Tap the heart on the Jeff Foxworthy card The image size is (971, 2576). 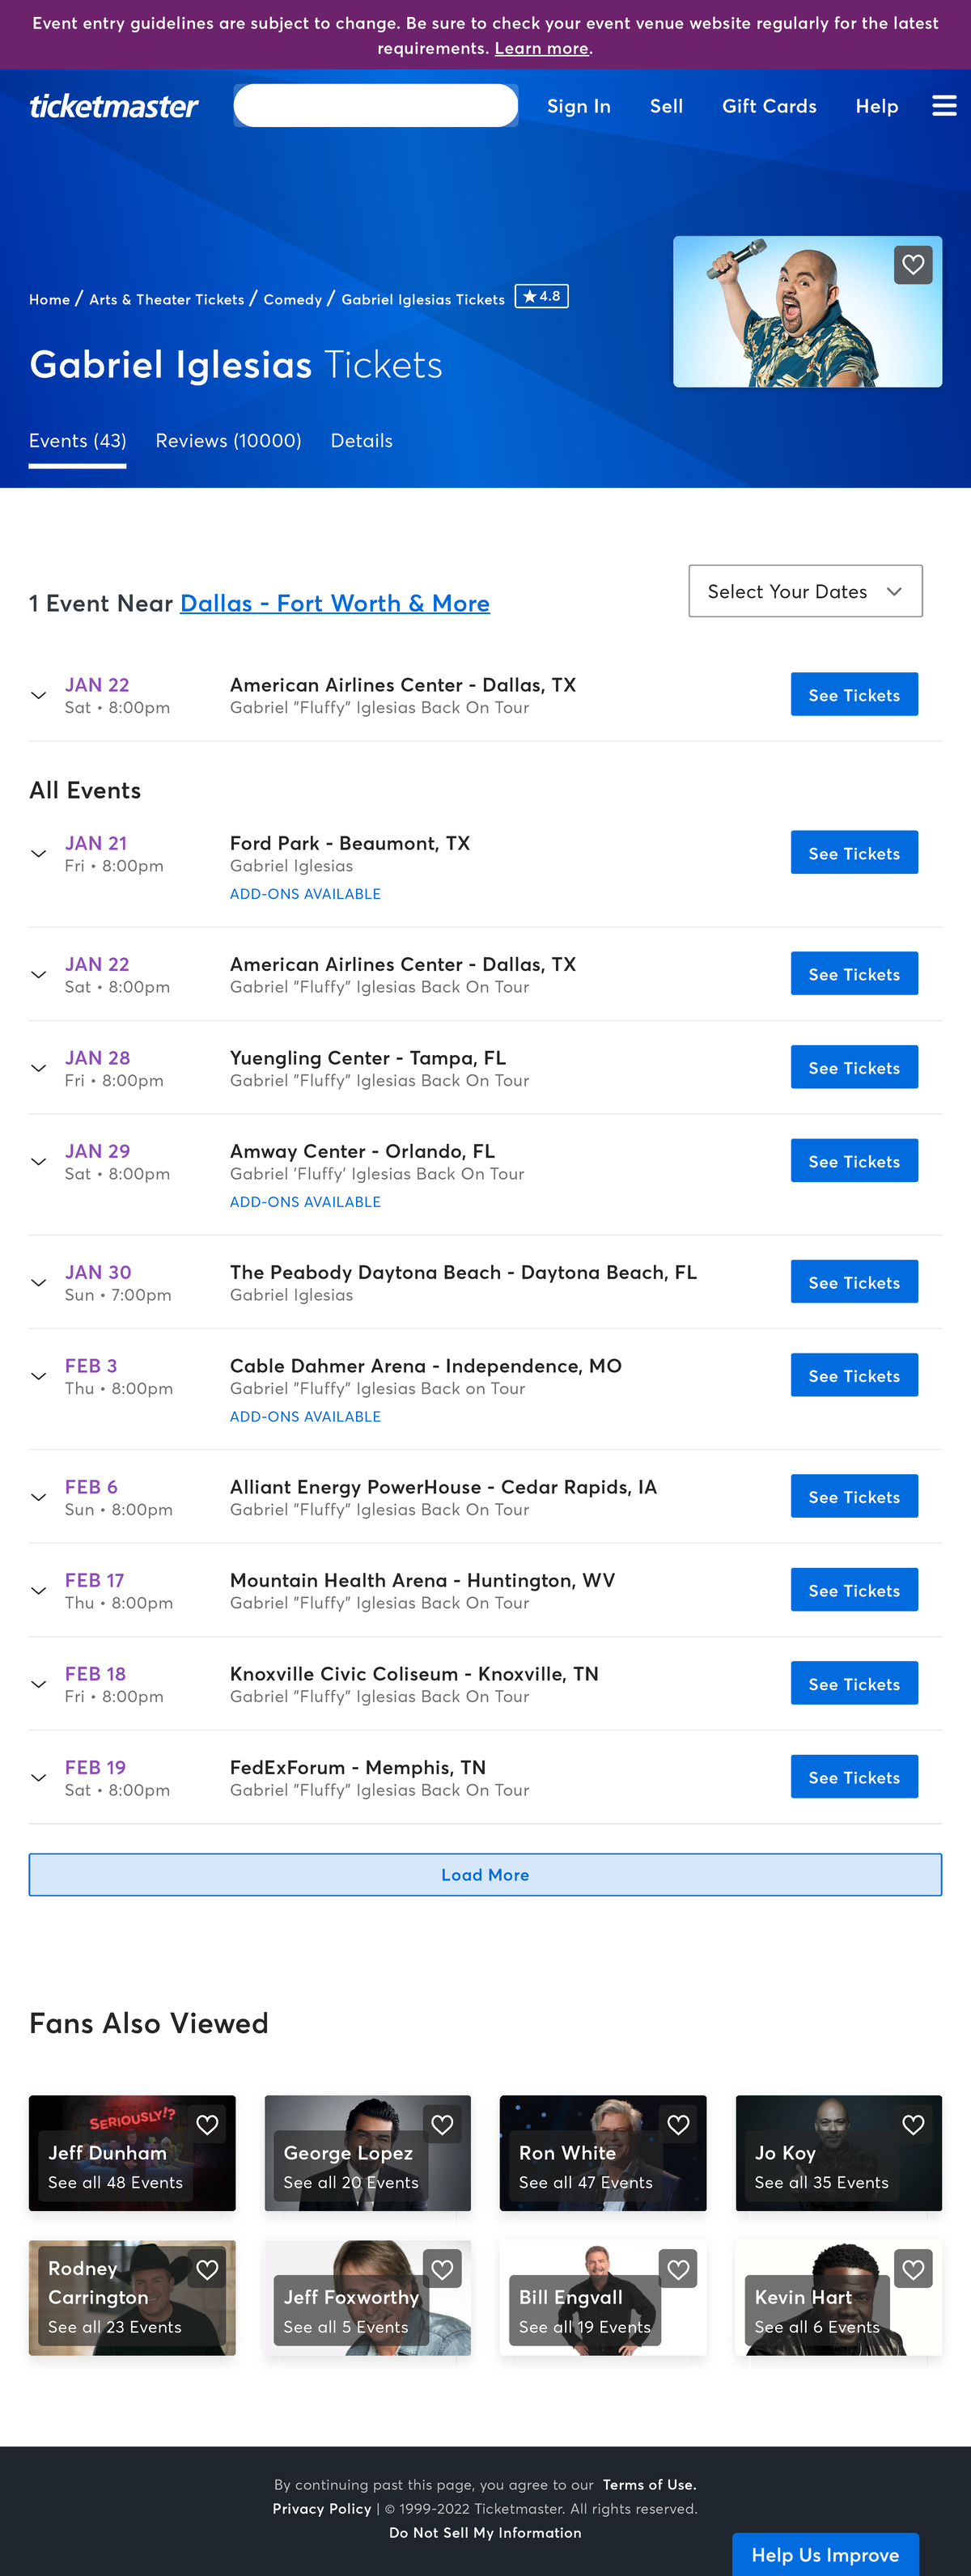coord(442,2269)
